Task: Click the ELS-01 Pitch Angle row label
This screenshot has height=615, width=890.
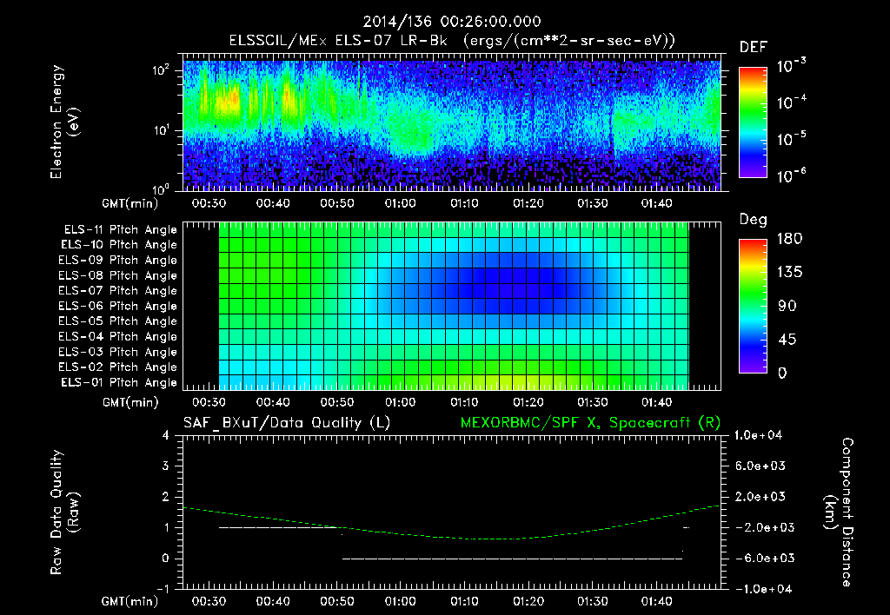Action: [119, 382]
